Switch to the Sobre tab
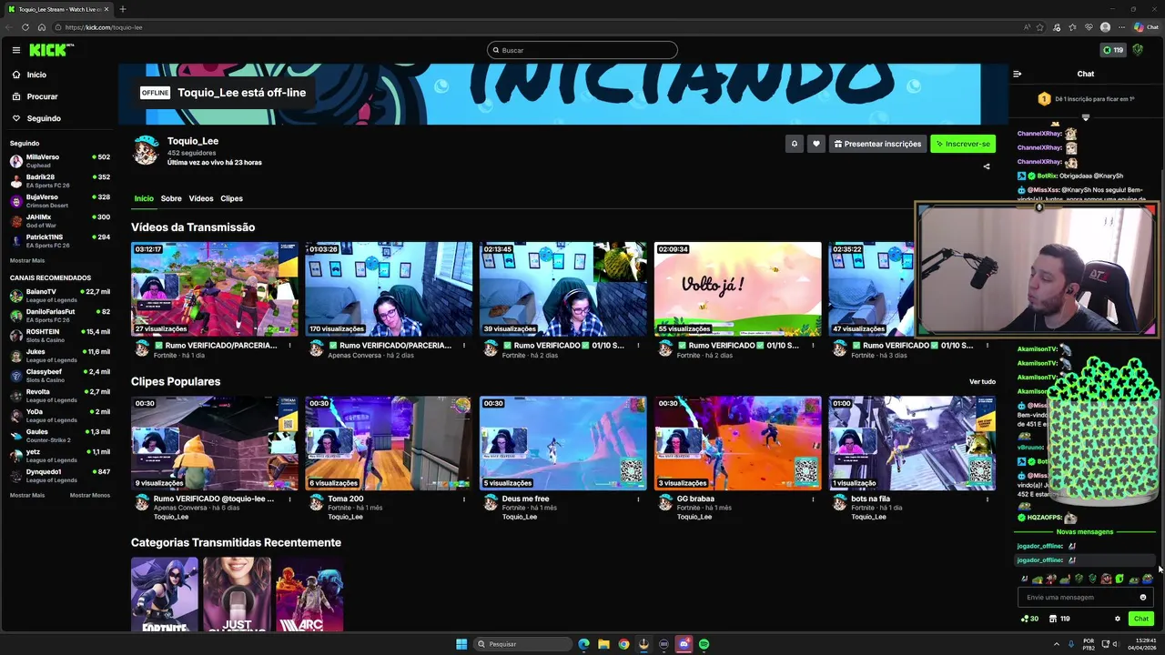This screenshot has width=1165, height=655. [171, 198]
